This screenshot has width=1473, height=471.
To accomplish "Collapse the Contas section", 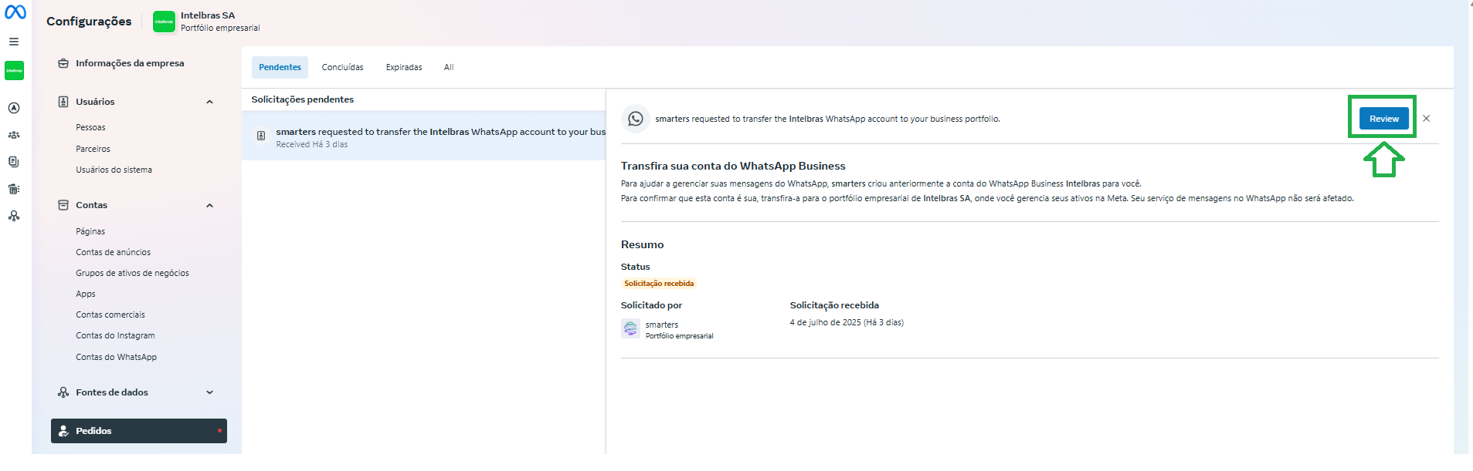I will (209, 205).
